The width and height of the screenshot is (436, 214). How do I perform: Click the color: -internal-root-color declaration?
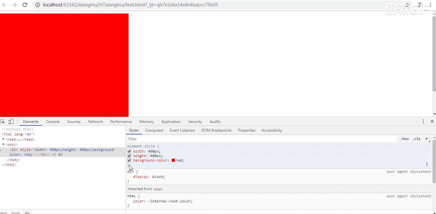(x=163, y=201)
